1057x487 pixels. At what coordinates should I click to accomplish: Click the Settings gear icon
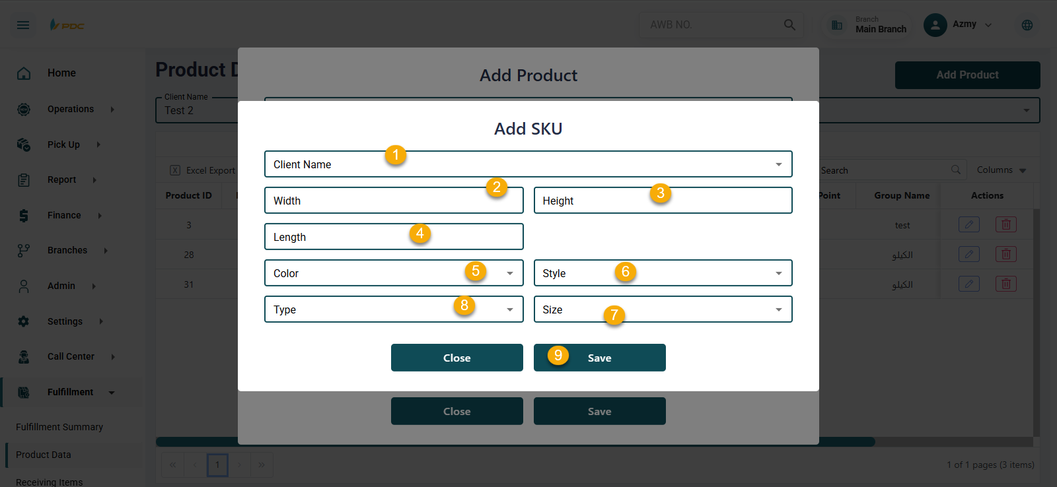tap(24, 321)
